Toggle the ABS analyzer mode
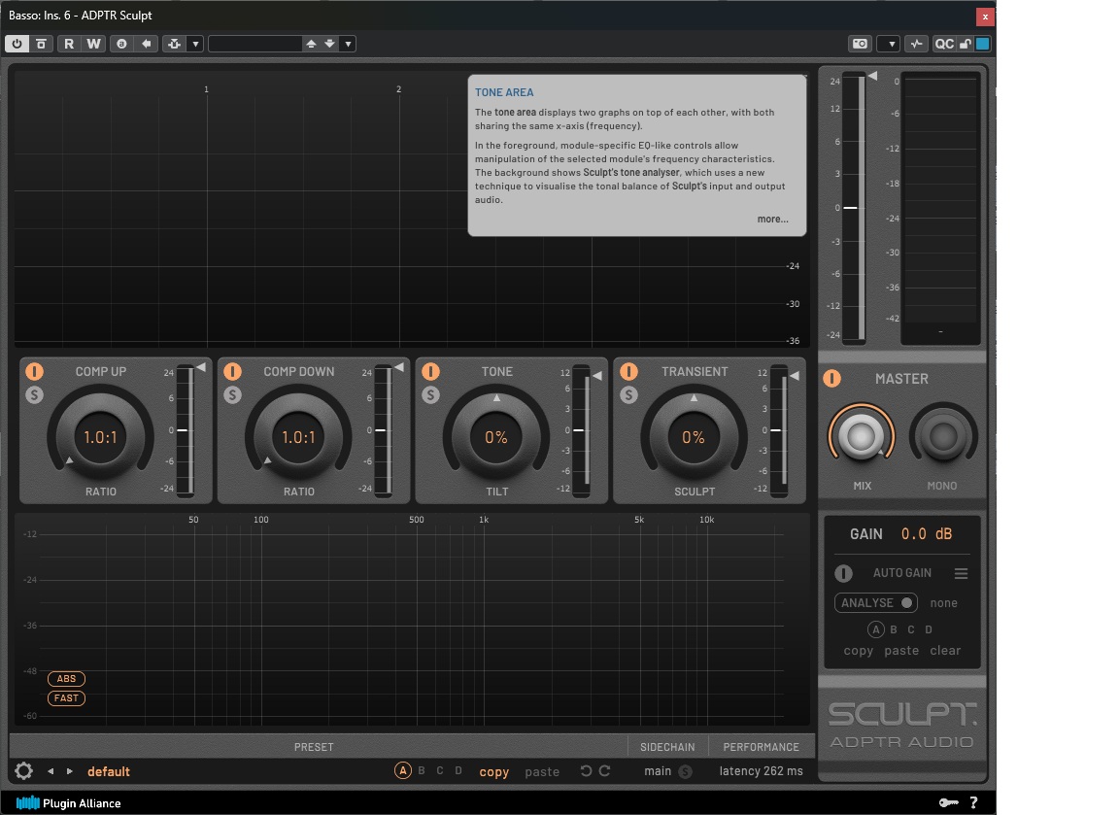The image size is (1119, 815). [65, 678]
